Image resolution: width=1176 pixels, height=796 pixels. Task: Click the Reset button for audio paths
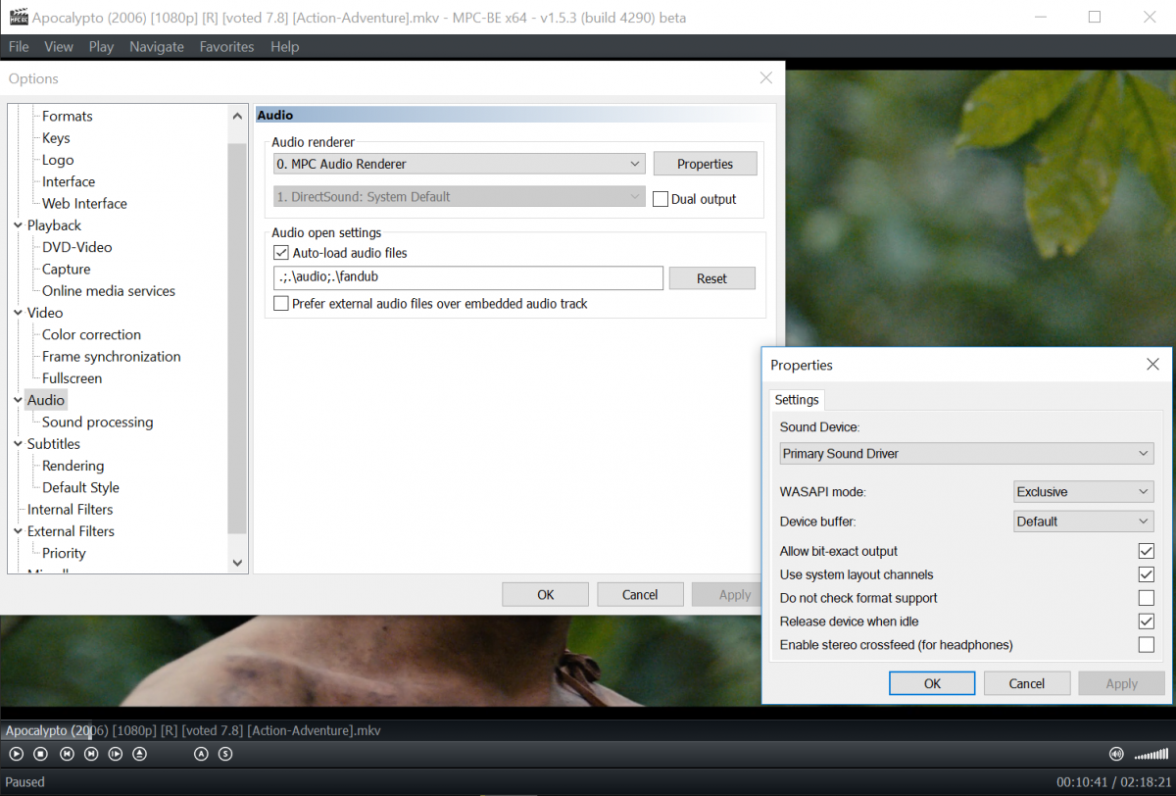[x=711, y=278]
